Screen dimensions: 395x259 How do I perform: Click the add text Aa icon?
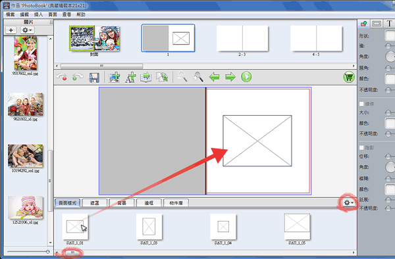tap(130, 77)
